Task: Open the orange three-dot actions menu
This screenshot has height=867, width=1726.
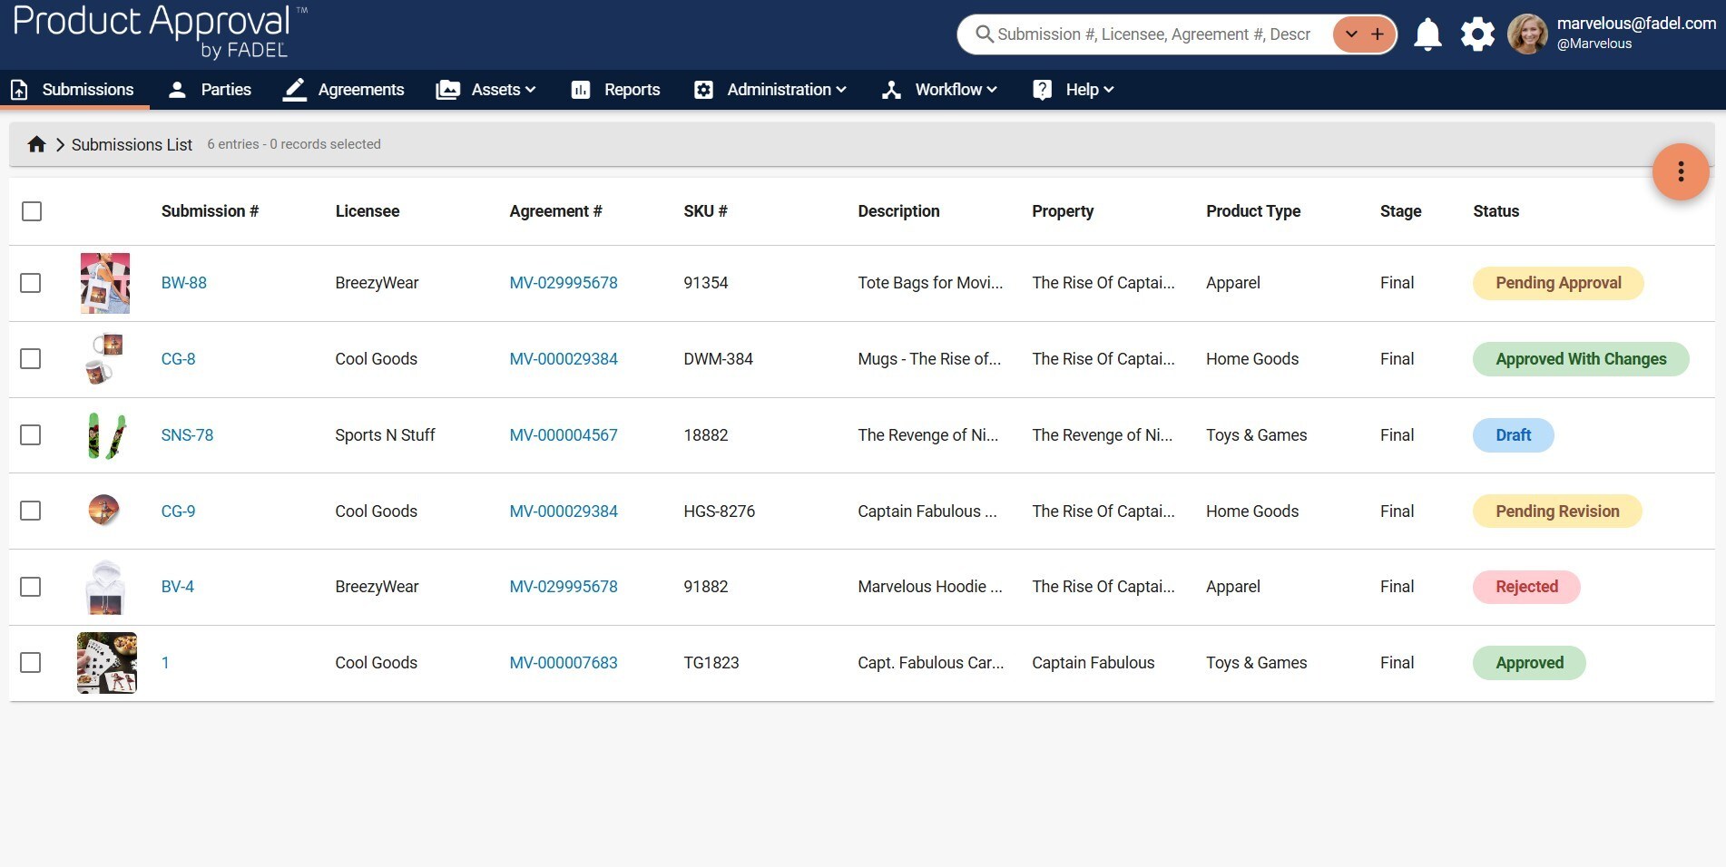Action: 1680,171
